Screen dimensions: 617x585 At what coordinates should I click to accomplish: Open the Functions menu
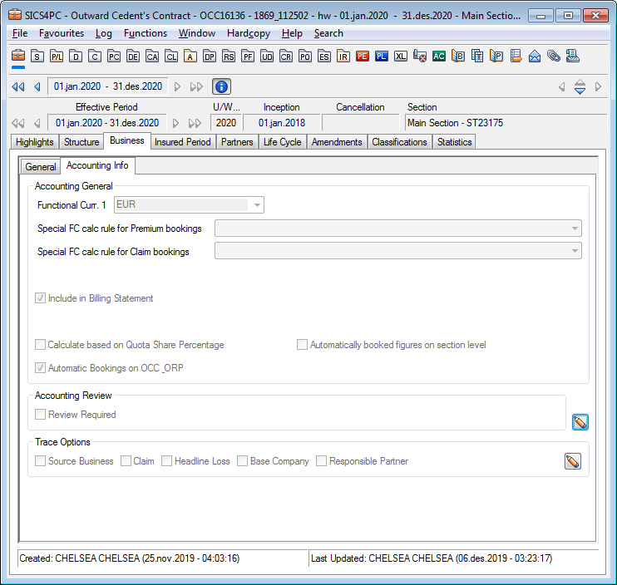pyautogui.click(x=146, y=33)
